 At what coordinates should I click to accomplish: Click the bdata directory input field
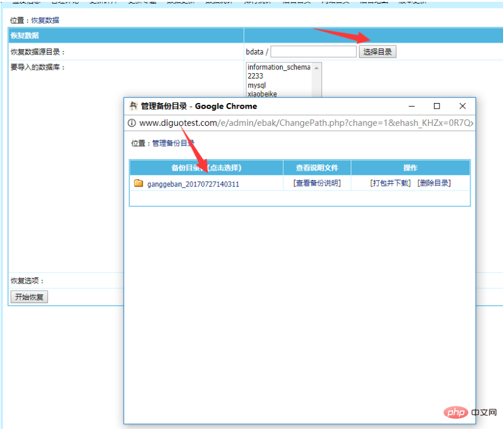point(314,52)
